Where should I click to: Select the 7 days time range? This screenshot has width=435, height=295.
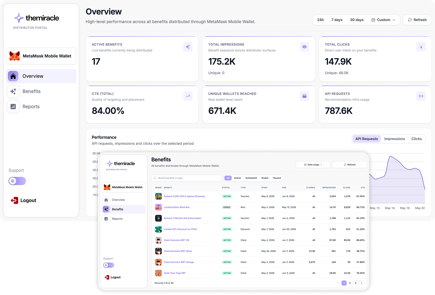point(337,20)
